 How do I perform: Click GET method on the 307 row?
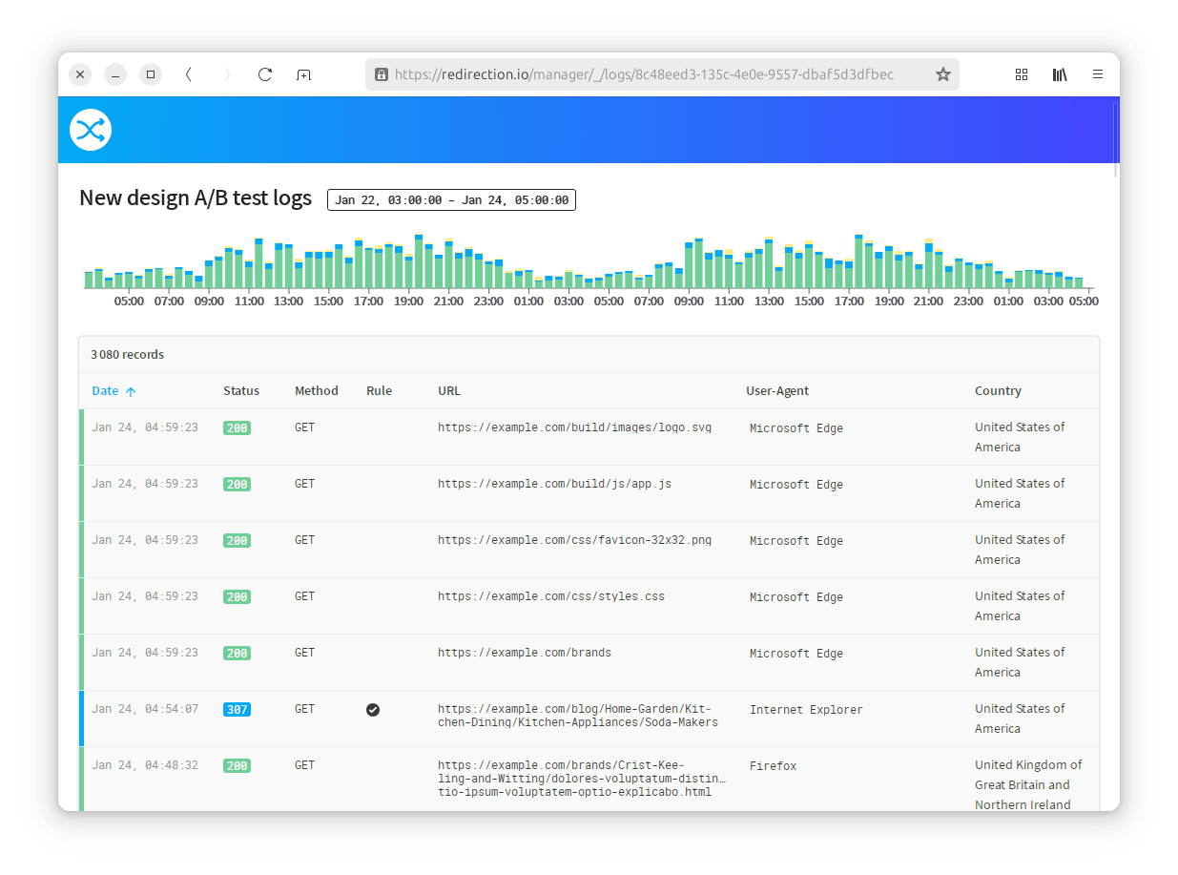point(304,709)
